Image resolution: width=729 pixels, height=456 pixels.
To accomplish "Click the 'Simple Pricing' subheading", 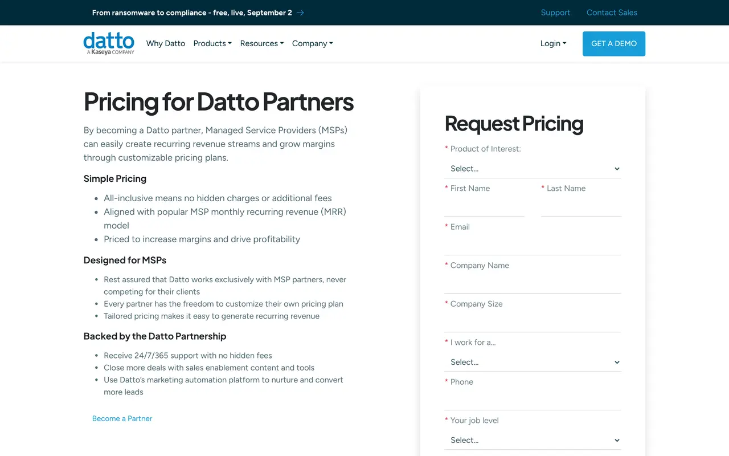I will 115,178.
